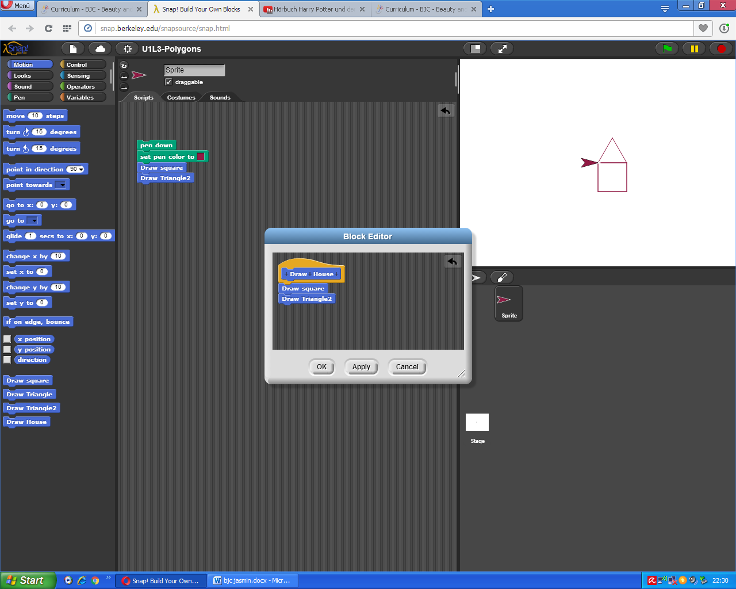This screenshot has height=589, width=736.
Task: Select the Sound palette category
Action: [30, 86]
